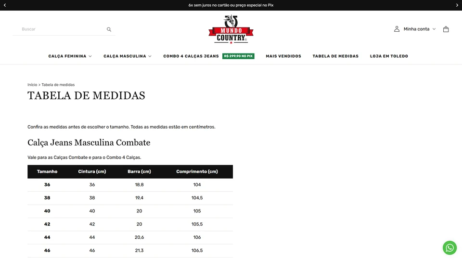The width and height of the screenshot is (462, 260).
Task: Click size 42 in Tamanho column
Action: (47, 224)
